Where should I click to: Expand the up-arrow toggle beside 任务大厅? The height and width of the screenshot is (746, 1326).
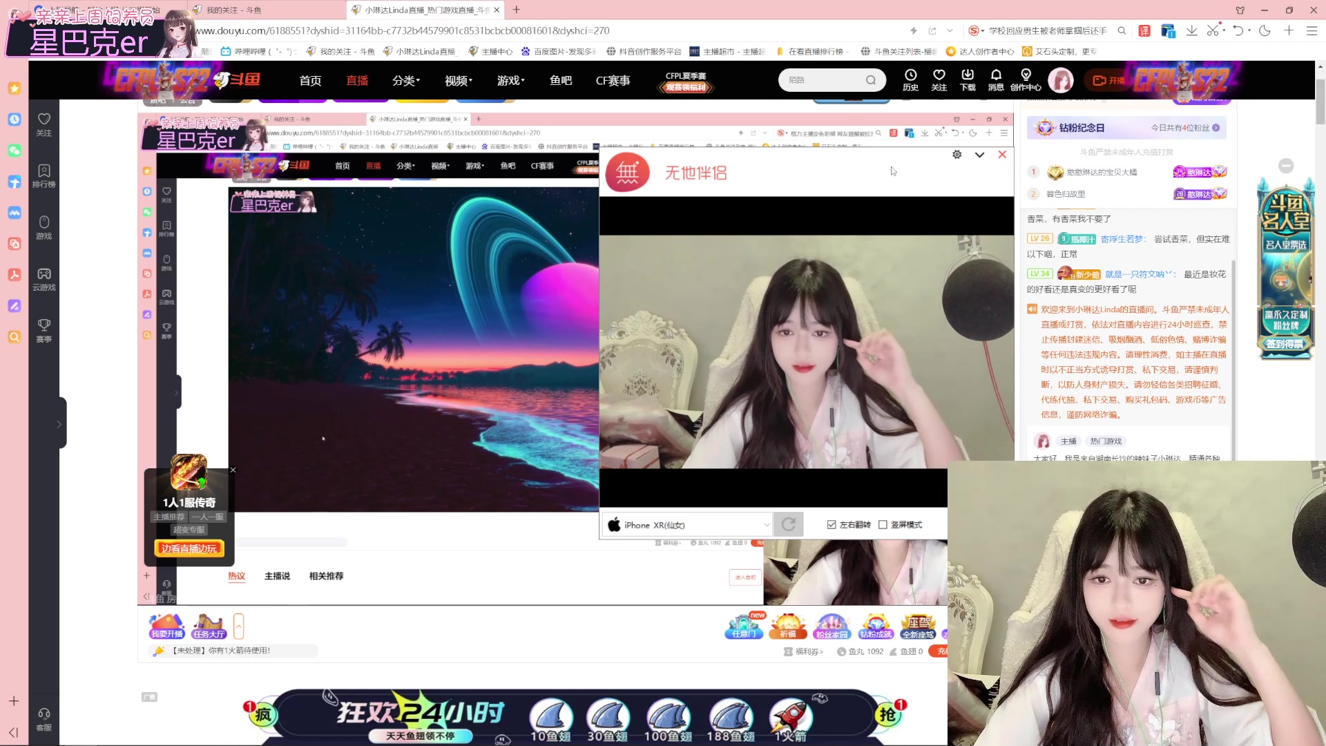click(238, 627)
